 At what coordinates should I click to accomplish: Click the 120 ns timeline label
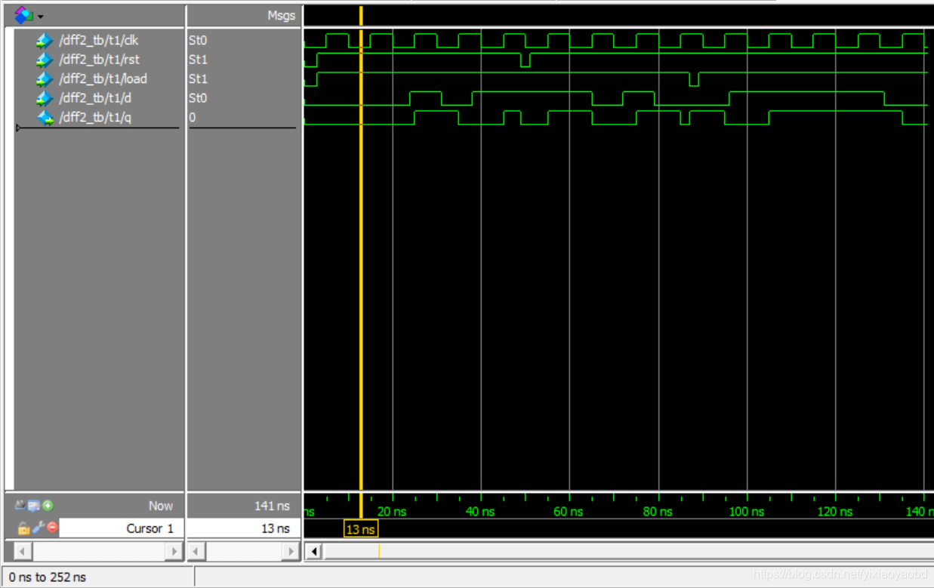(834, 512)
